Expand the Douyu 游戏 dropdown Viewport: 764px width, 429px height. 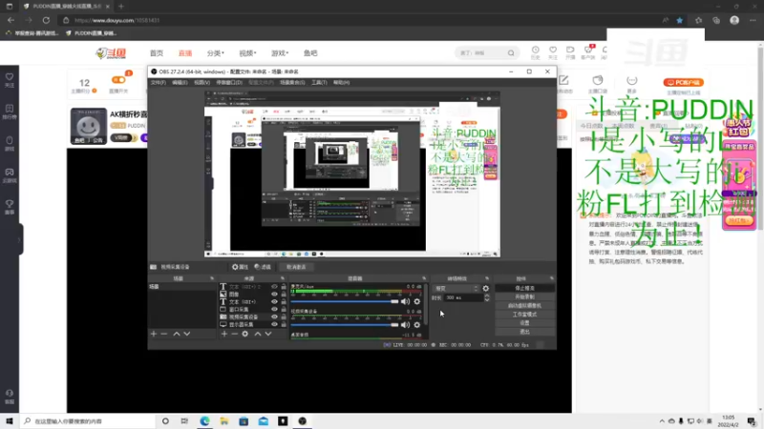[x=280, y=53]
